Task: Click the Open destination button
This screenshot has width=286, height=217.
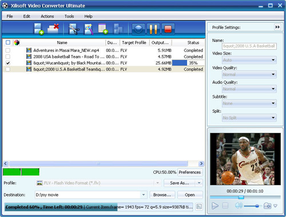Action: point(190,195)
